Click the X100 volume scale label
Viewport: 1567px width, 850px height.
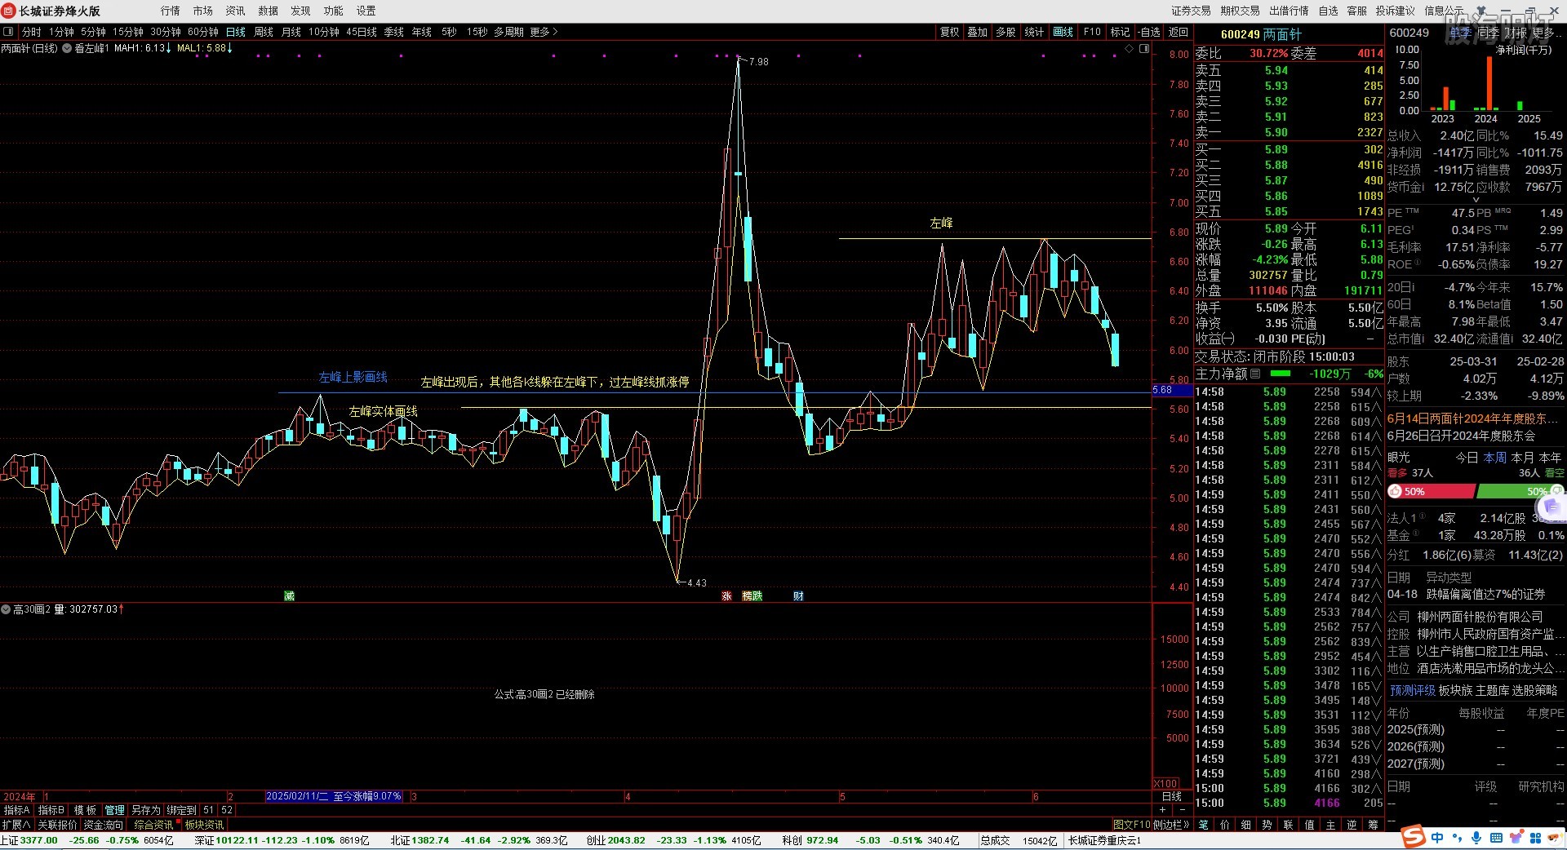click(1165, 784)
